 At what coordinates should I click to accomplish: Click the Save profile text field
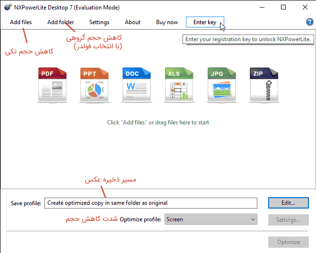click(x=151, y=203)
